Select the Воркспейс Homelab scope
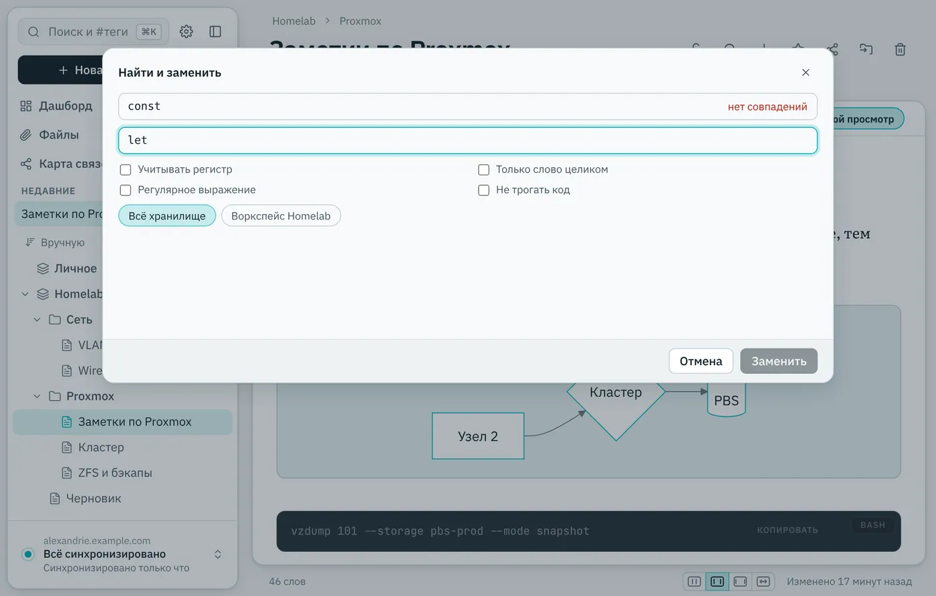This screenshot has height=596, width=936. tap(281, 216)
